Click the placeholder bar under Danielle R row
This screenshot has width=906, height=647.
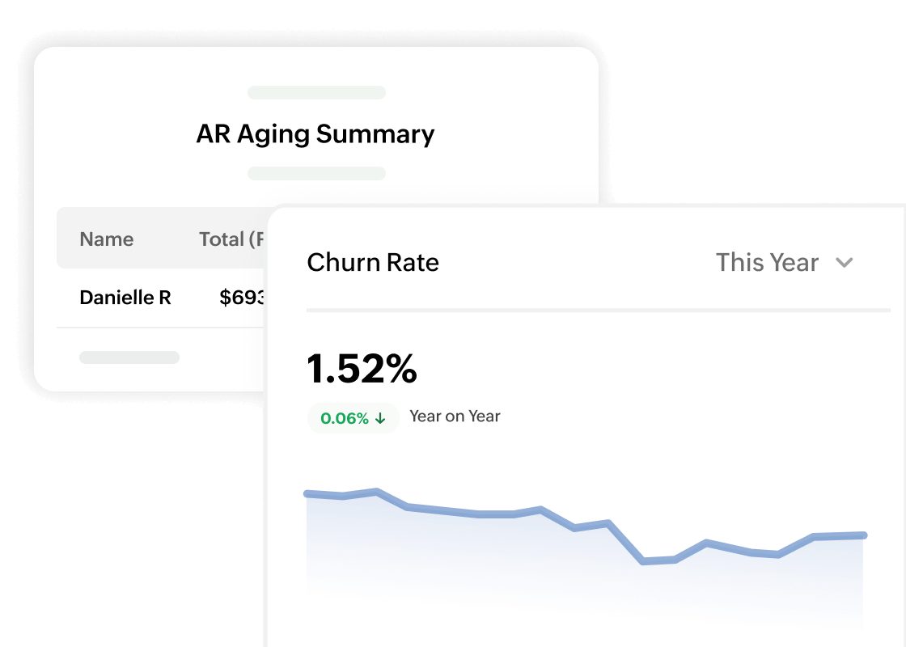pyautogui.click(x=129, y=357)
